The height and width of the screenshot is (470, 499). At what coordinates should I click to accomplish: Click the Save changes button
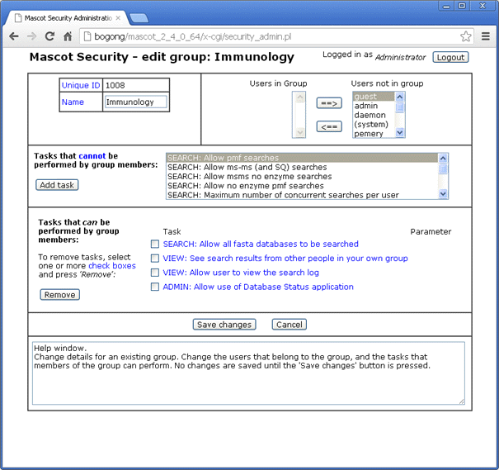pyautogui.click(x=224, y=325)
